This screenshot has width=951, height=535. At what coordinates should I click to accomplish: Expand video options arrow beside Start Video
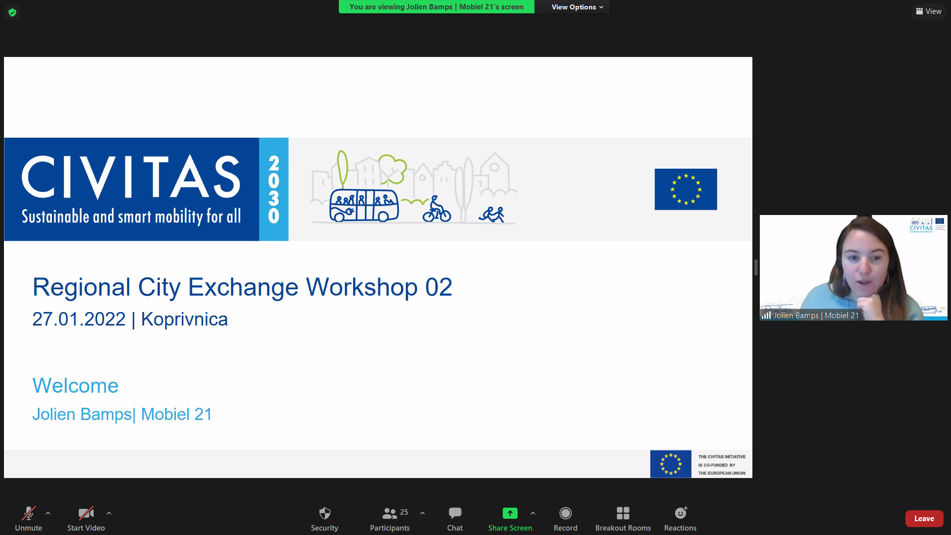(109, 513)
